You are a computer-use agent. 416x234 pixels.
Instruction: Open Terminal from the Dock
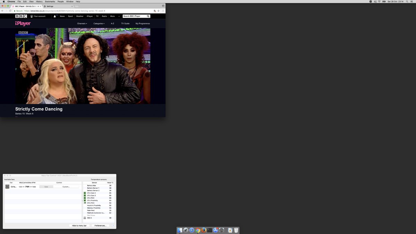(209, 230)
